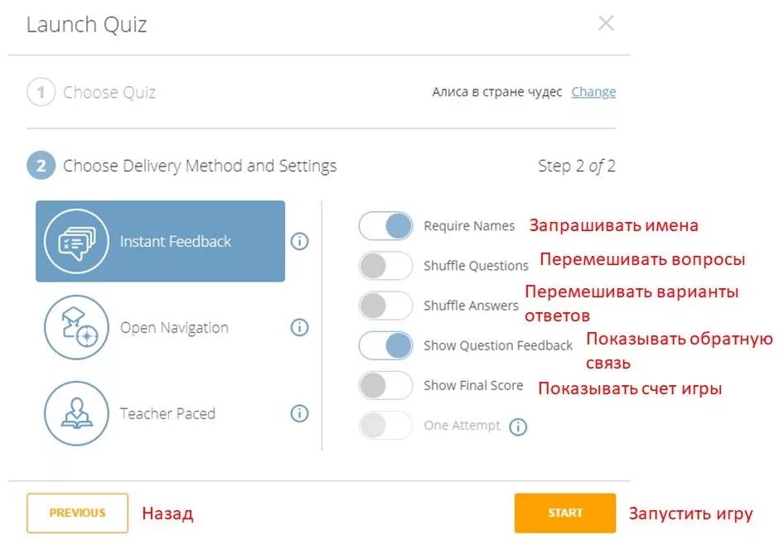Choose the Teacher Paced option label
Viewport: 784px width, 545px height.
click(x=167, y=413)
